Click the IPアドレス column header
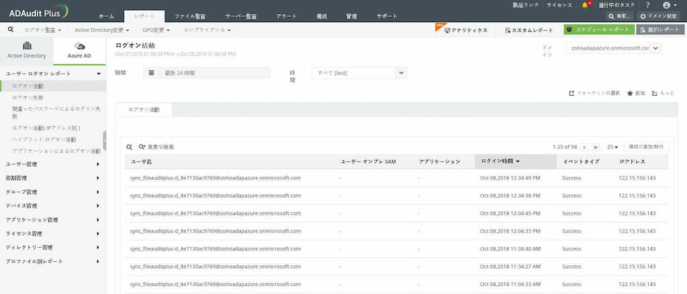The height and width of the screenshot is (294, 687). click(632, 161)
